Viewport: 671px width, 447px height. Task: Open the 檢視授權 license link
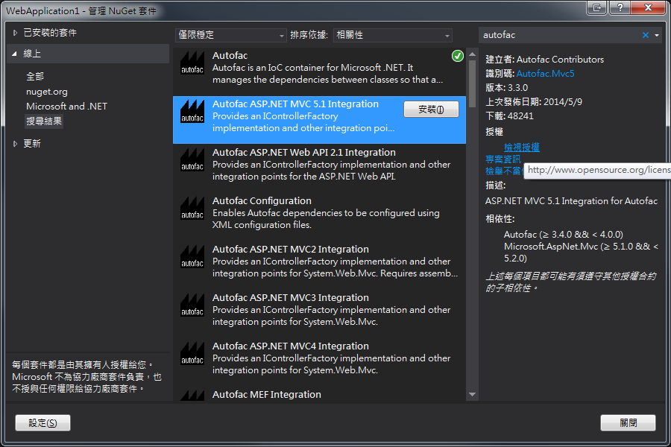click(522, 148)
